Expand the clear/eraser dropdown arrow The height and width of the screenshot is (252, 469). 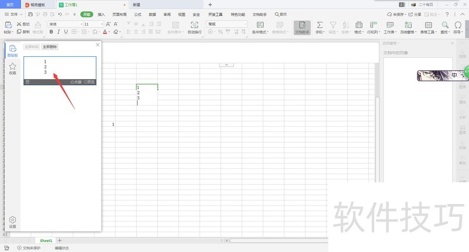(x=120, y=32)
